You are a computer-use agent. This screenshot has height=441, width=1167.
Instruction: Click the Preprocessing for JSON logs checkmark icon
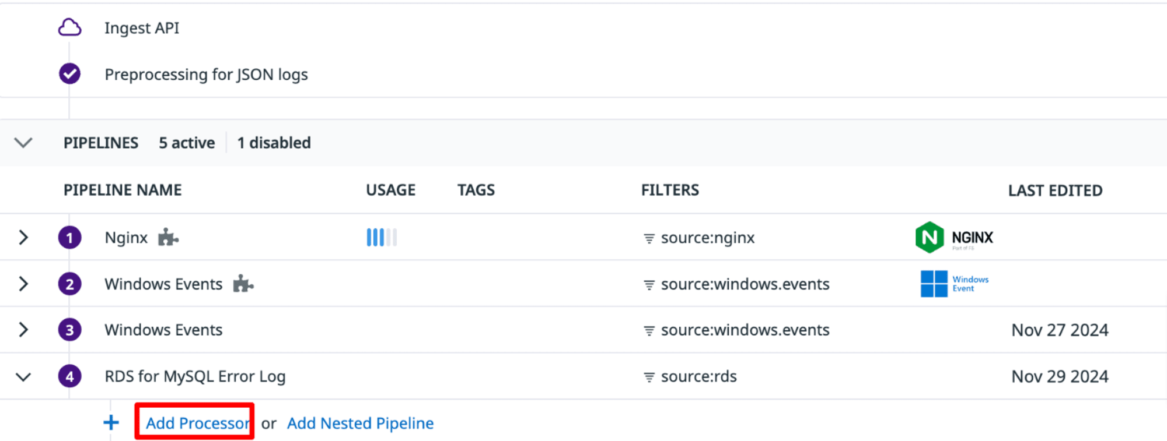tap(69, 74)
